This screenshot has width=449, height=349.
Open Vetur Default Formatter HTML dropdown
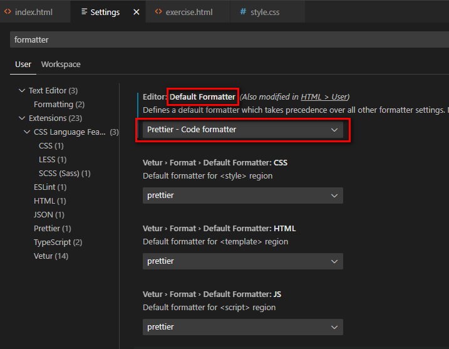[x=243, y=261]
